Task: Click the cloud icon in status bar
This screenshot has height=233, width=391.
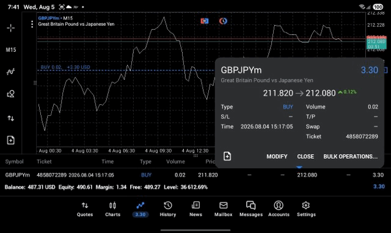Action: click(69, 7)
